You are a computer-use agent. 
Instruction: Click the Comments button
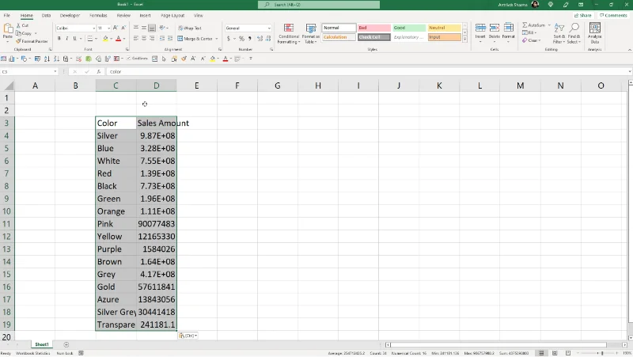click(613, 15)
